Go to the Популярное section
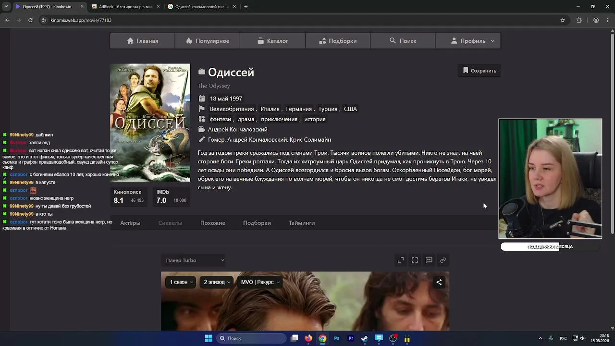This screenshot has width=615, height=346. tap(208, 41)
